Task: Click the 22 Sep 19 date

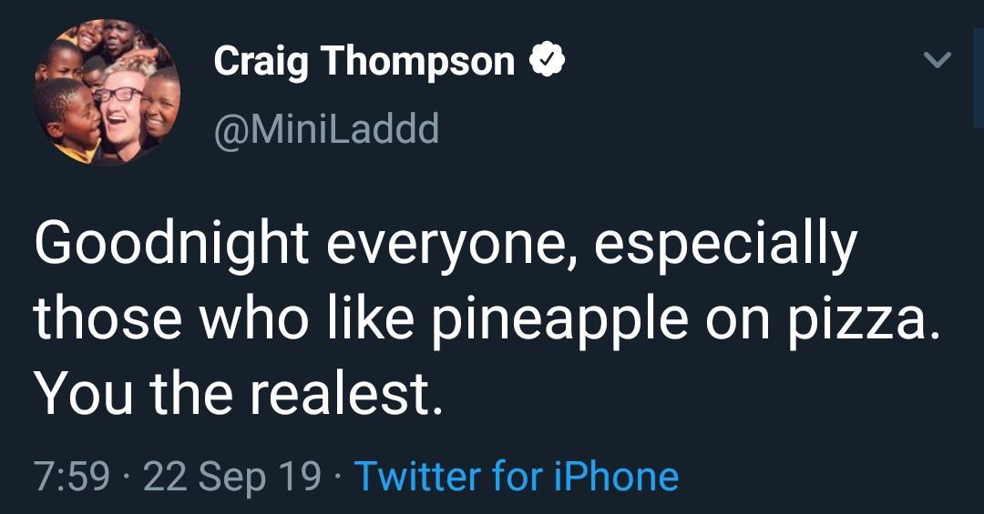Action: pos(232,476)
